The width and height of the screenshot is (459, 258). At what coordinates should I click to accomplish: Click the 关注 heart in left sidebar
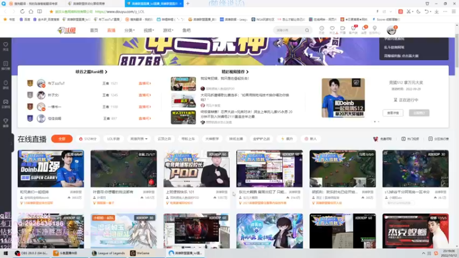(x=6, y=46)
